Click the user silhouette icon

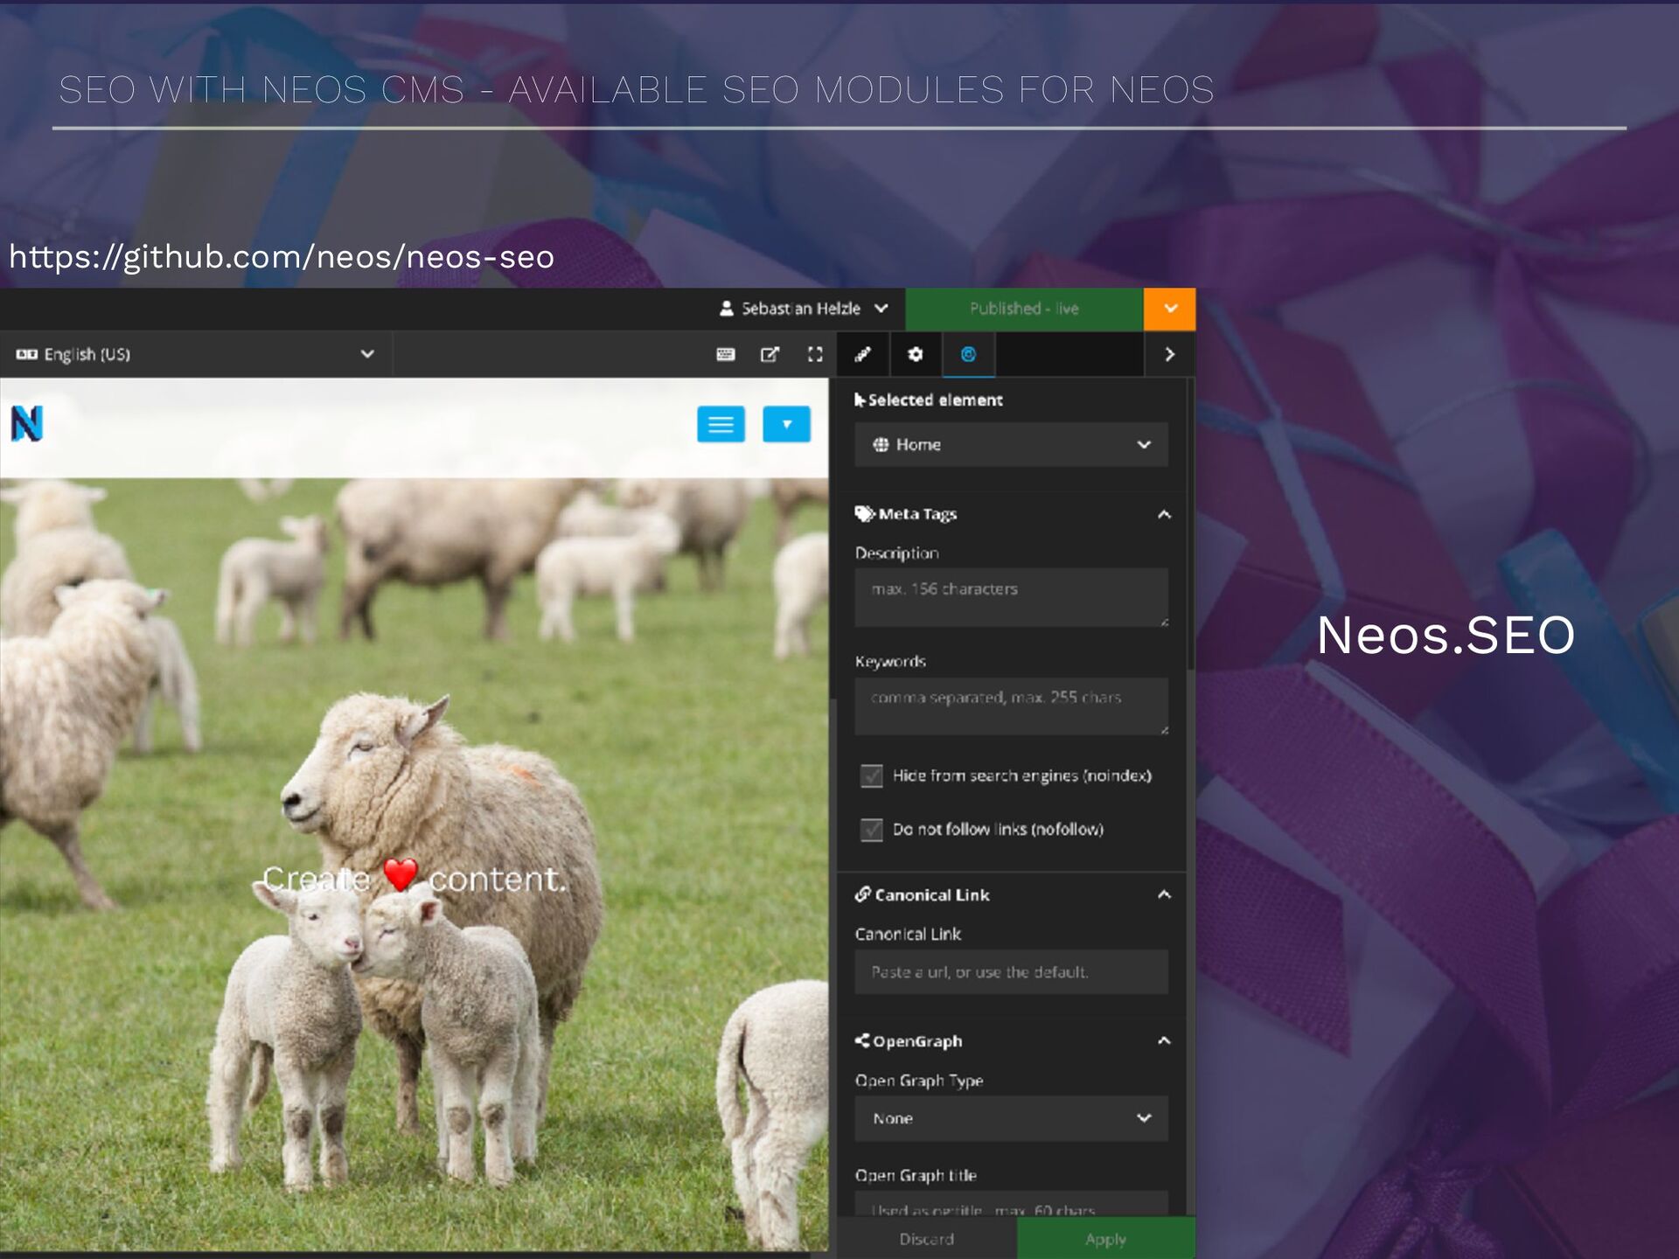pyautogui.click(x=726, y=309)
